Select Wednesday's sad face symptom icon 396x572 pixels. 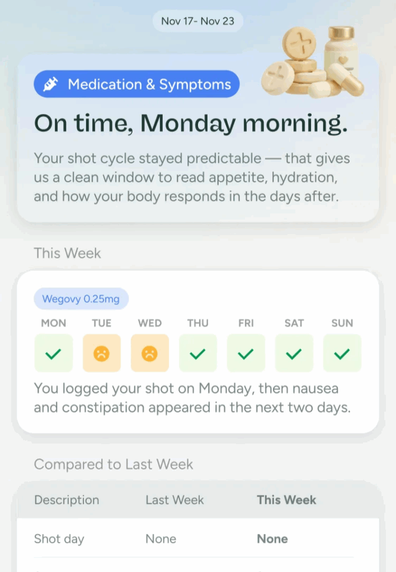(x=150, y=354)
